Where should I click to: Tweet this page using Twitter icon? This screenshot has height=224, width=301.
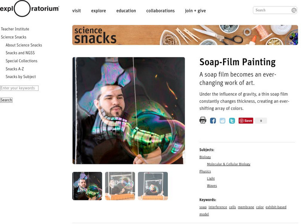pos(232,120)
